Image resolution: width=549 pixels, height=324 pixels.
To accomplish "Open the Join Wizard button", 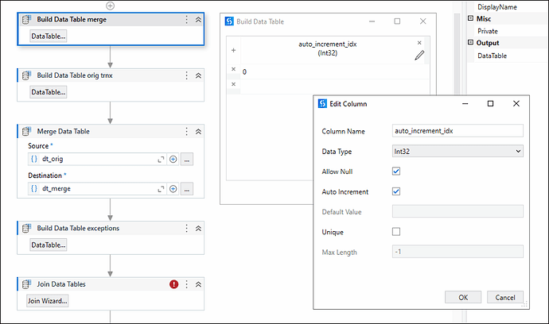I will point(47,301).
